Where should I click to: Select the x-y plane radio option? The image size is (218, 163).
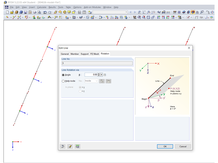[x=80, y=87]
